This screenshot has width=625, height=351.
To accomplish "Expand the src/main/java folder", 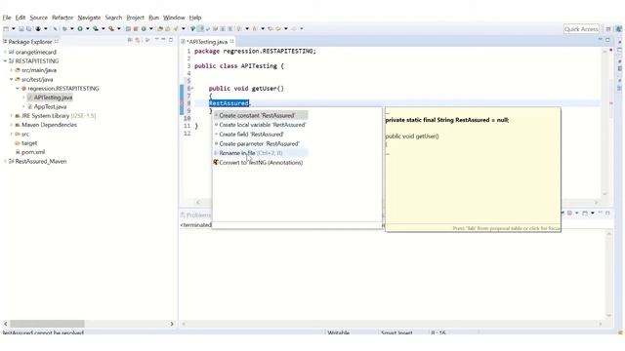I will tap(12, 70).
